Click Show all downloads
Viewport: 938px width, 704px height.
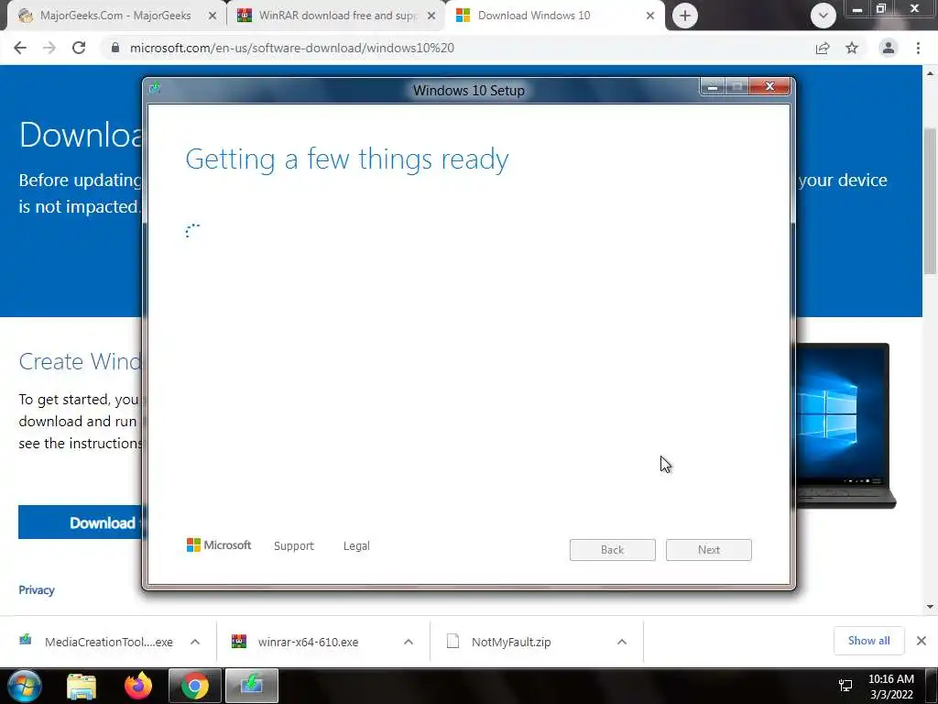pos(868,641)
